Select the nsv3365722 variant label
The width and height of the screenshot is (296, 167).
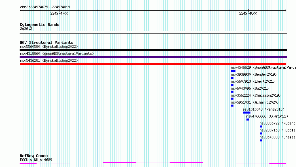click(278, 123)
